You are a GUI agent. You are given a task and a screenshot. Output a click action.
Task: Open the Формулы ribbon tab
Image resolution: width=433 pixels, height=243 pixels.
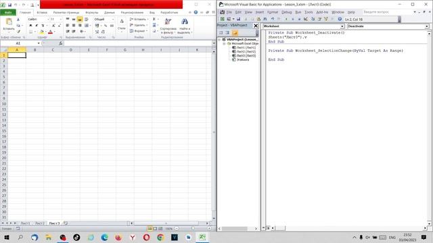coord(92,12)
